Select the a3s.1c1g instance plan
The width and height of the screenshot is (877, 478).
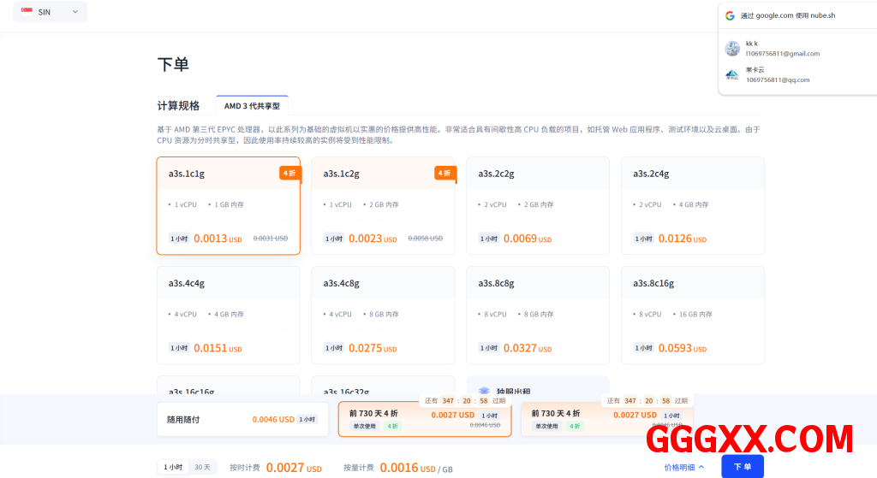pos(228,205)
